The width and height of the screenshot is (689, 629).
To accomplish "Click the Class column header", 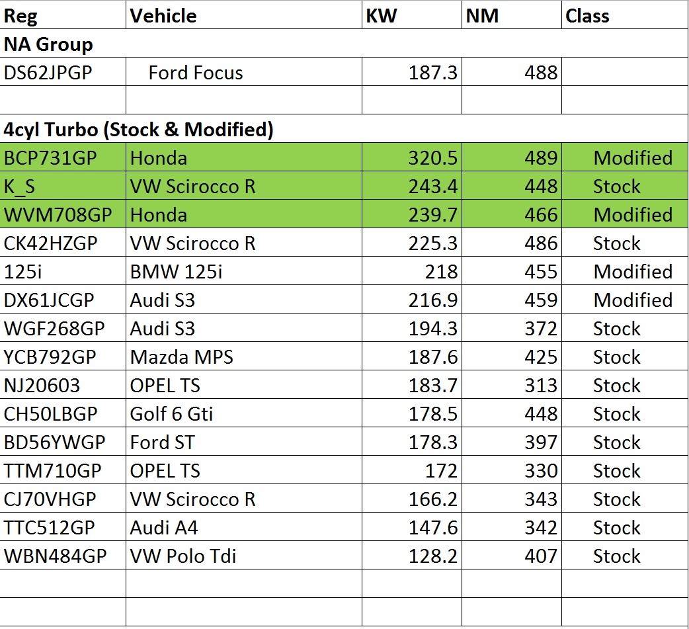I will pyautogui.click(x=624, y=15).
